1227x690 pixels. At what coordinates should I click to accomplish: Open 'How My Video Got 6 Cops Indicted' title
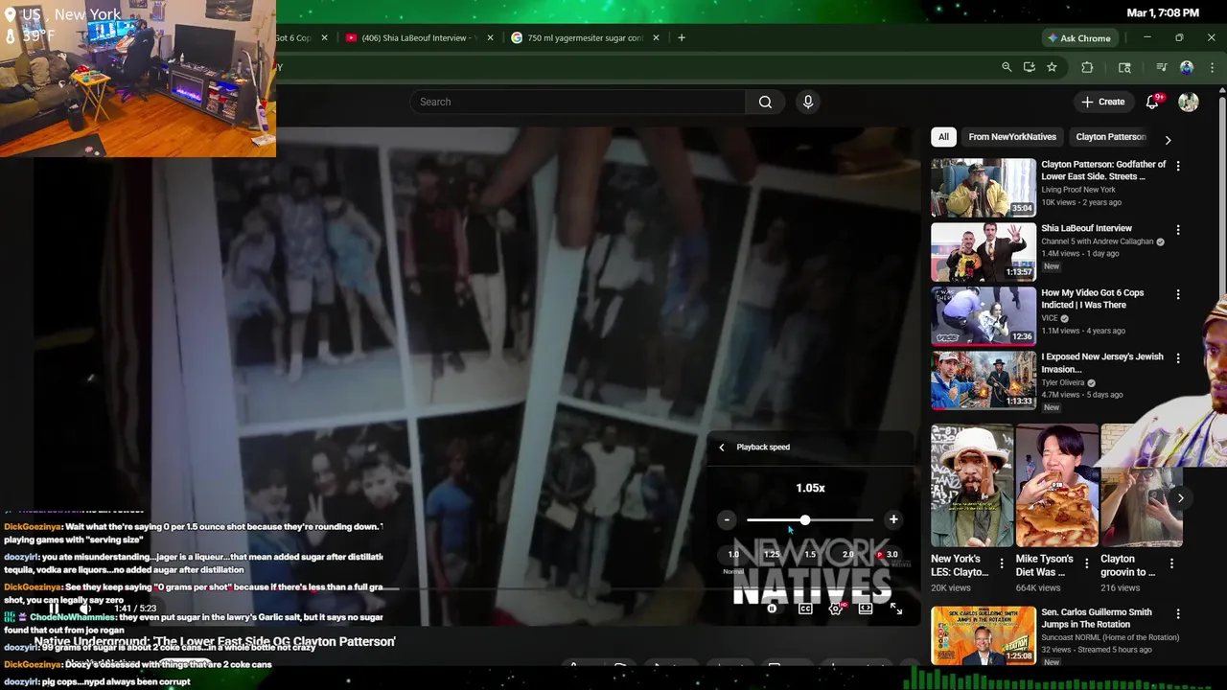click(1093, 299)
